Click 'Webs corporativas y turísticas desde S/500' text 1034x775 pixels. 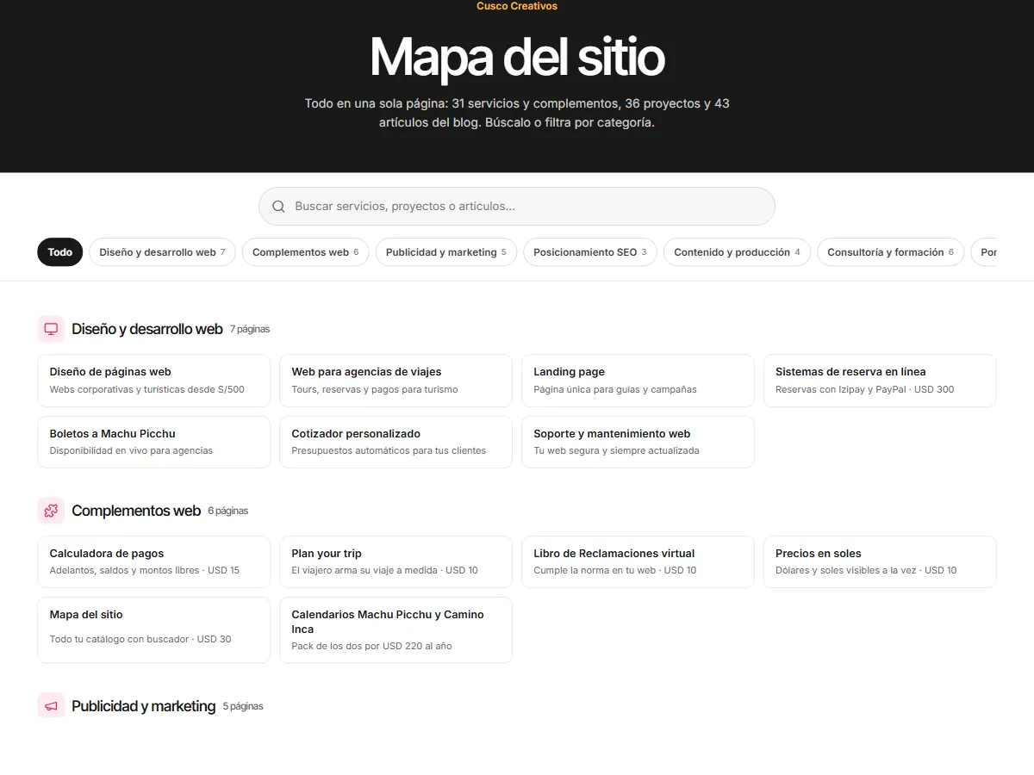[x=147, y=389]
